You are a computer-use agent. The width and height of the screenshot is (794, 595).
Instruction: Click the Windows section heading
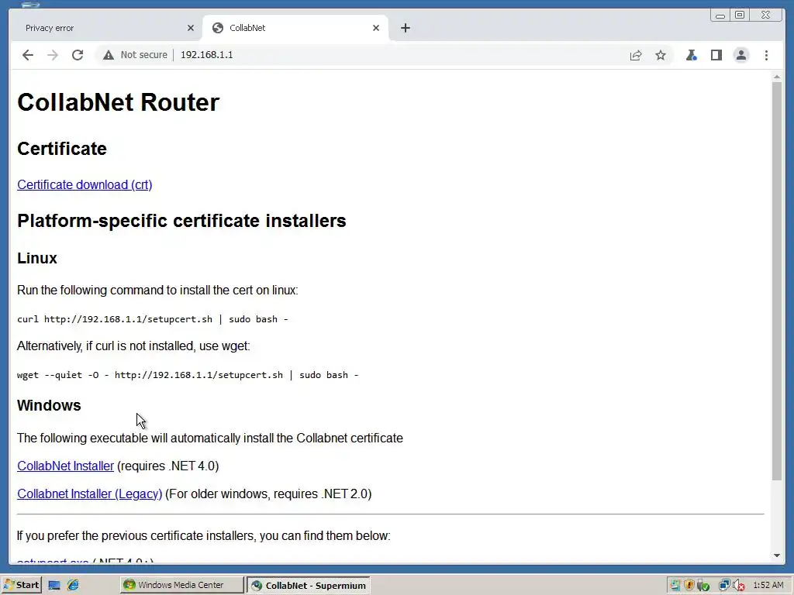point(49,405)
